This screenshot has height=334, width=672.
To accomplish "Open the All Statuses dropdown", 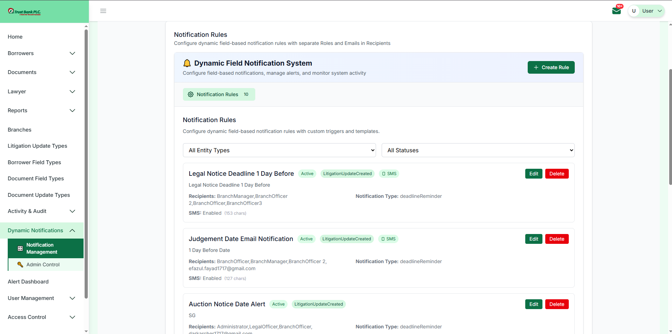I will (x=478, y=150).
